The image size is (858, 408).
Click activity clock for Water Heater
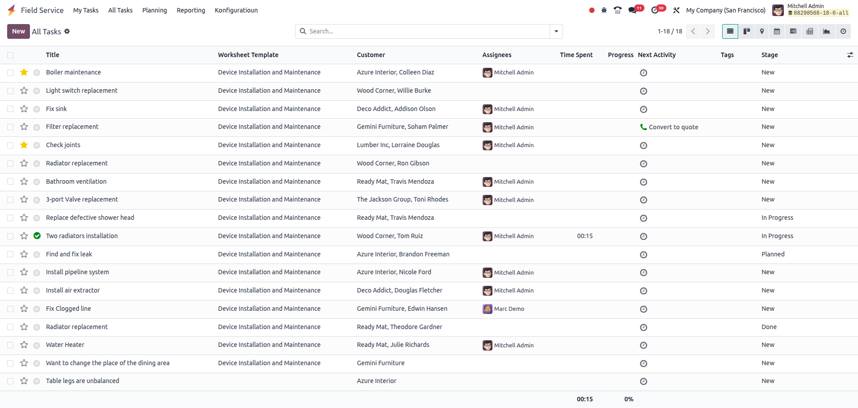click(643, 345)
